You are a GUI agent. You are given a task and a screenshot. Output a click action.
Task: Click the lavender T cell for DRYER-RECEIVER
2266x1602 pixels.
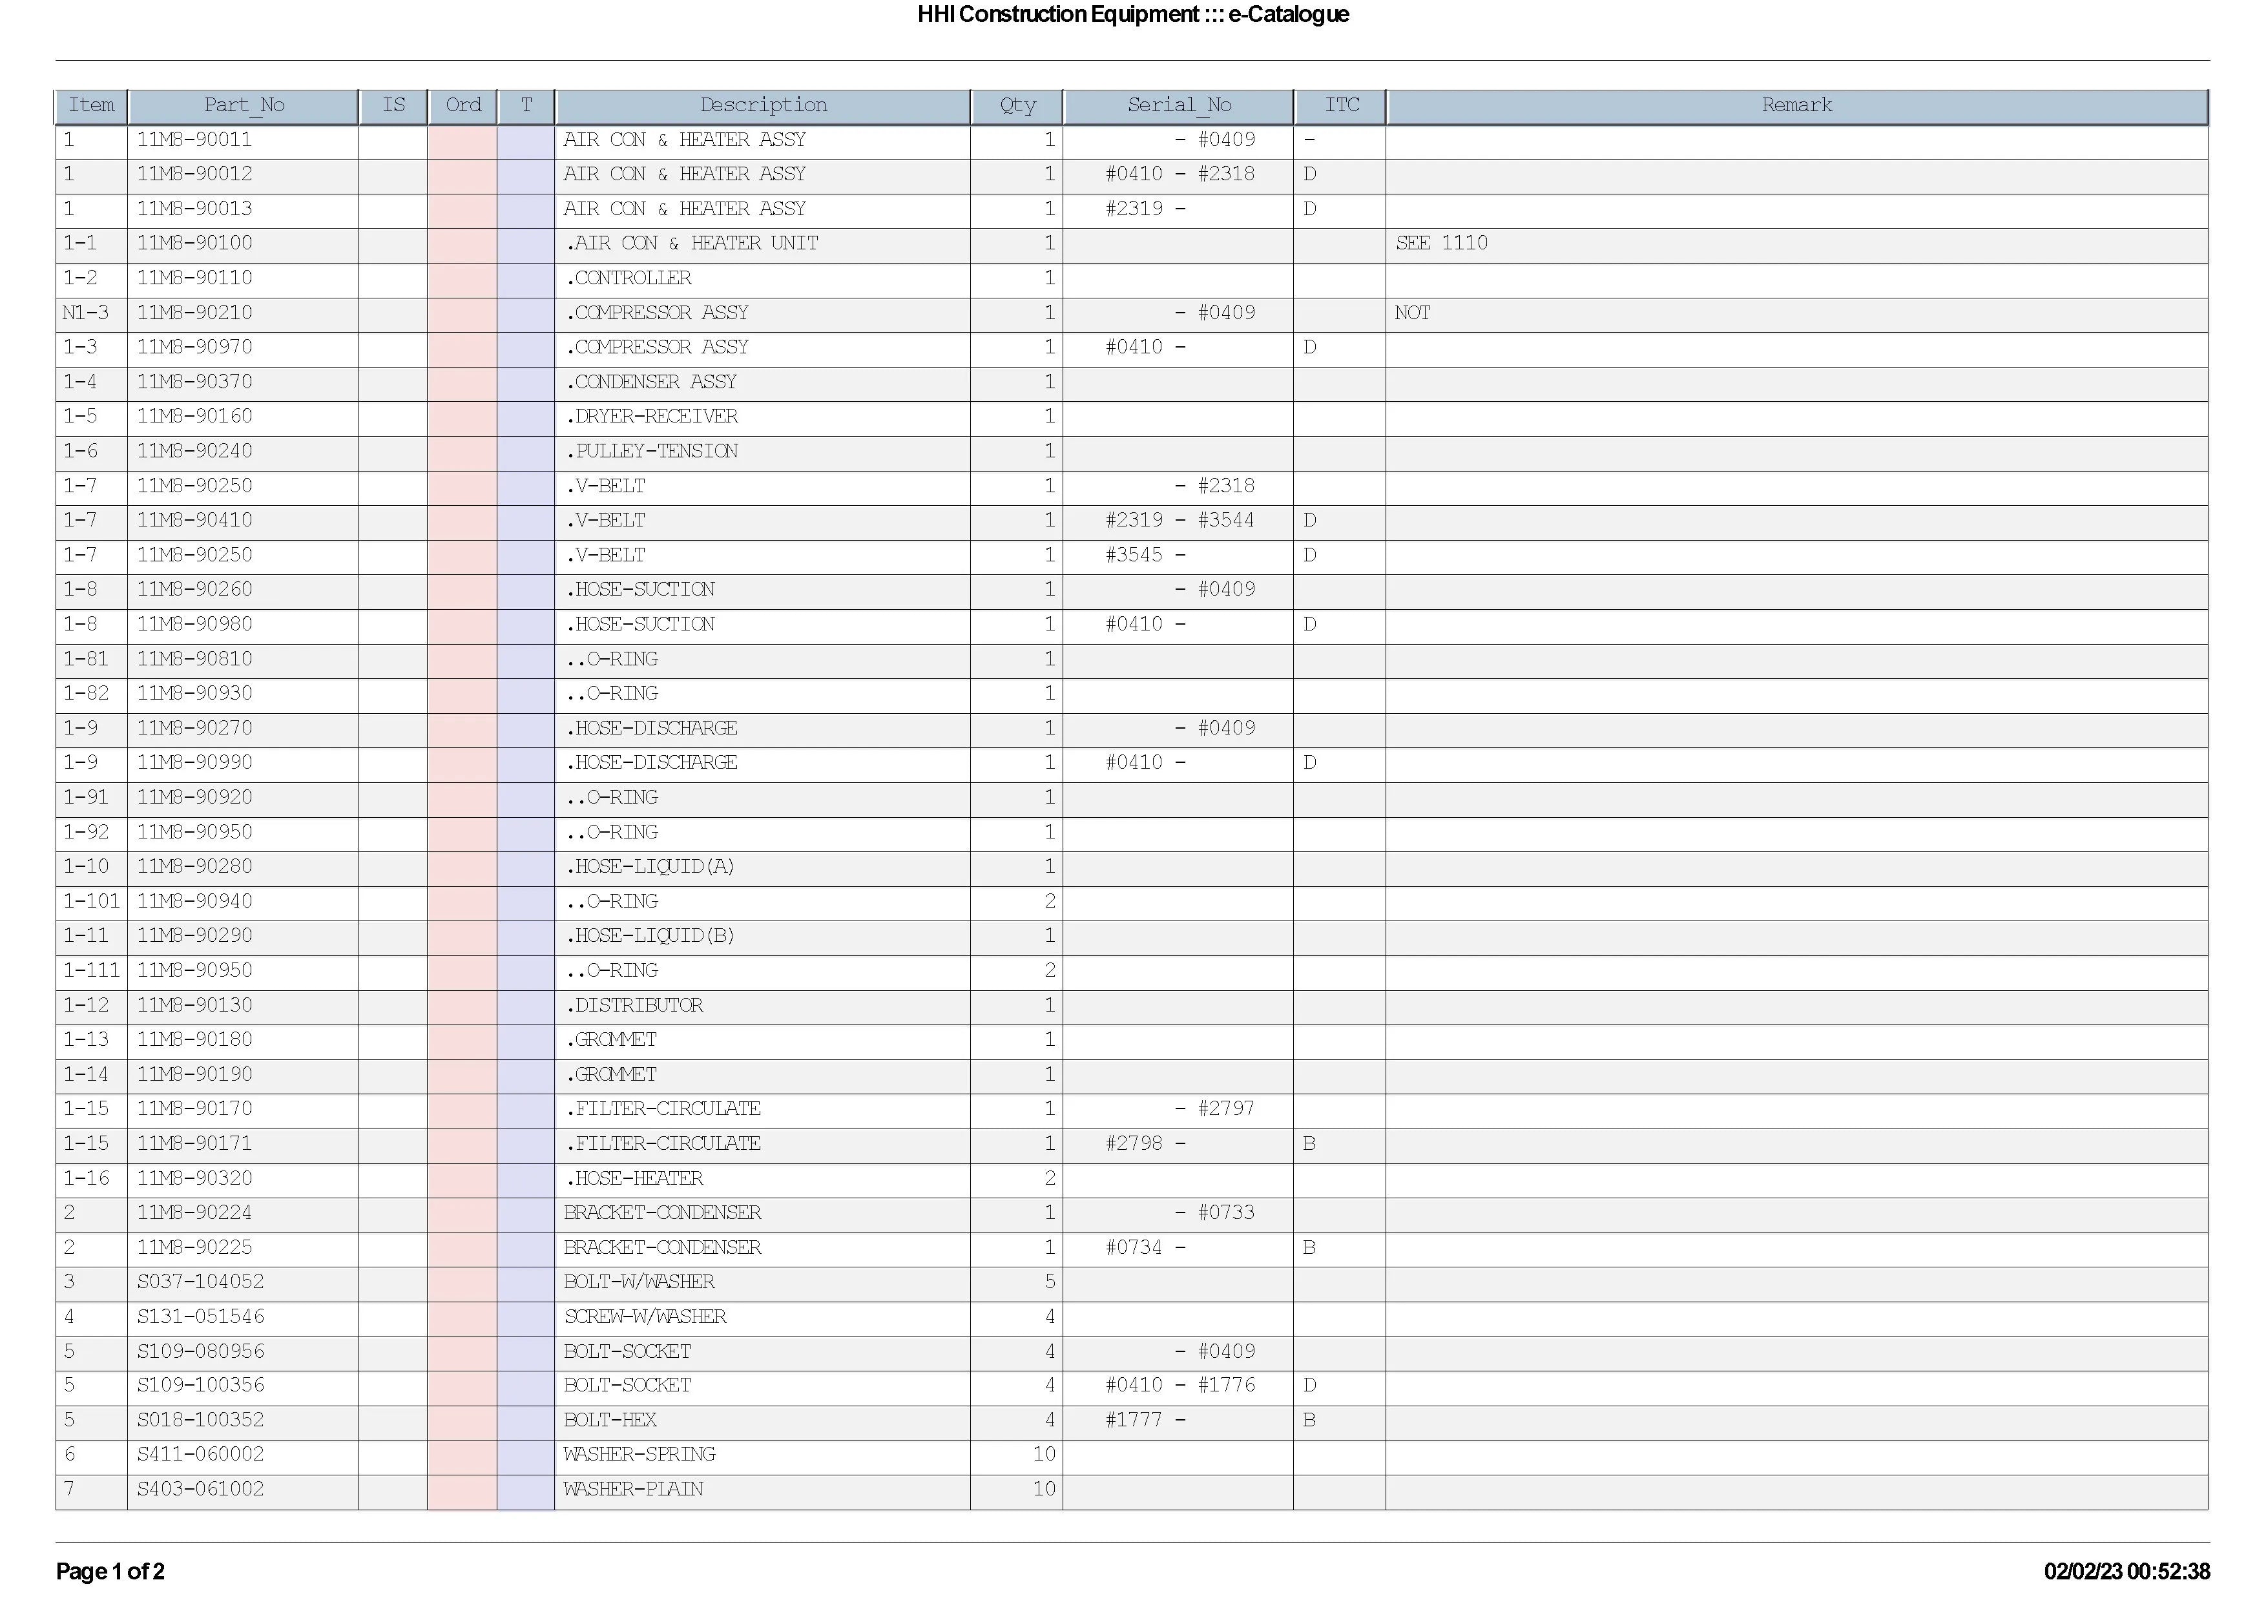[525, 417]
